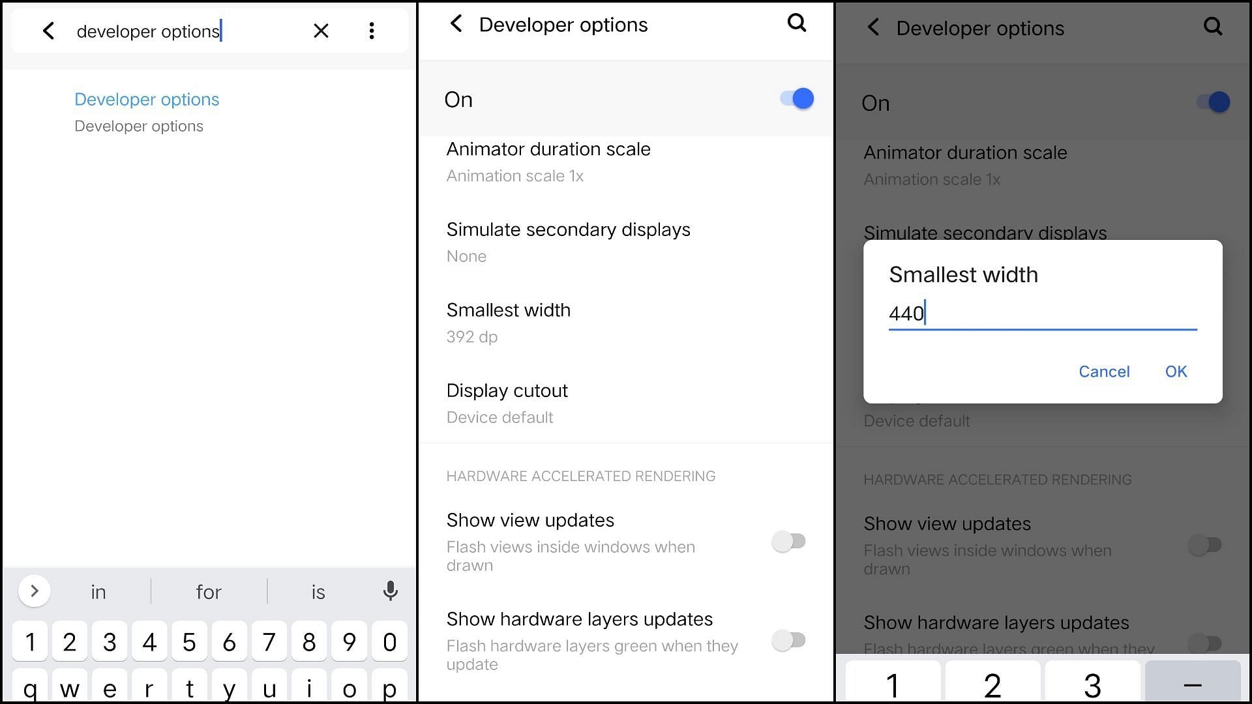The width and height of the screenshot is (1252, 704).
Task: Toggle Show hardware layers updates switch
Action: point(790,639)
